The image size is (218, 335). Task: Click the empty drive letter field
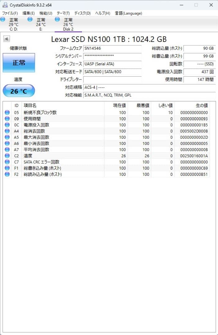[x=112, y=79]
